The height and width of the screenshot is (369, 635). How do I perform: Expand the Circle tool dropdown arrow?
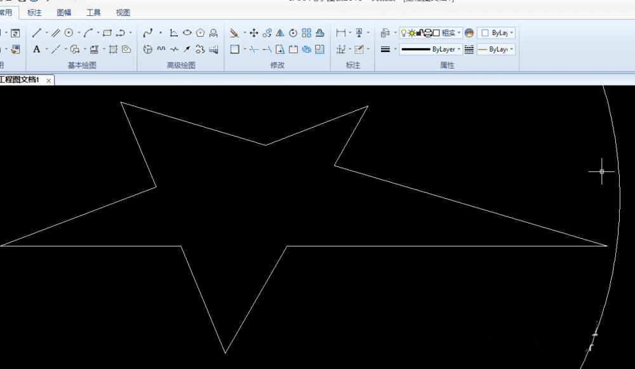coord(79,33)
